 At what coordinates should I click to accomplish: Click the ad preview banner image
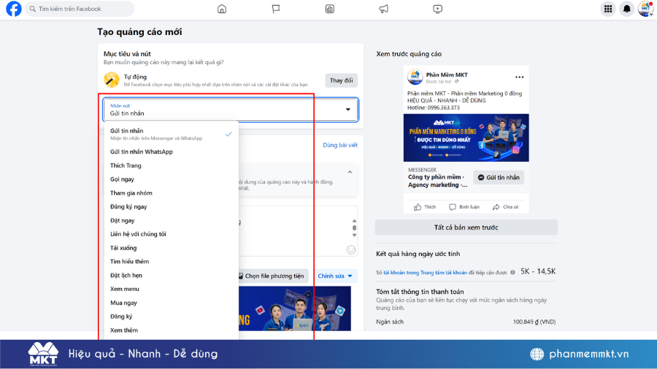click(x=466, y=138)
